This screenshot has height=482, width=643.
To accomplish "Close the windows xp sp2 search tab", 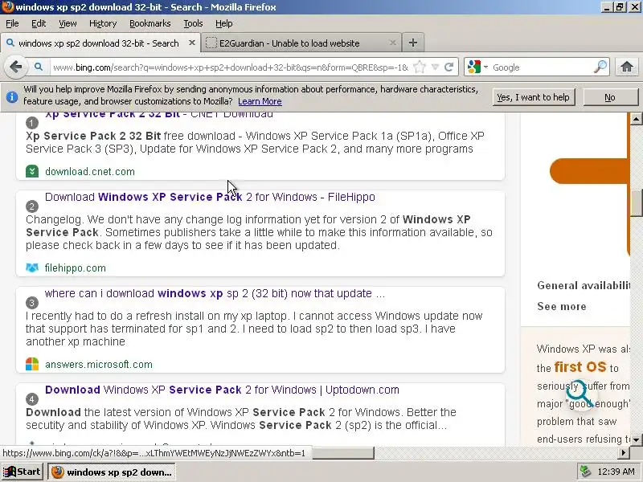I will point(191,43).
